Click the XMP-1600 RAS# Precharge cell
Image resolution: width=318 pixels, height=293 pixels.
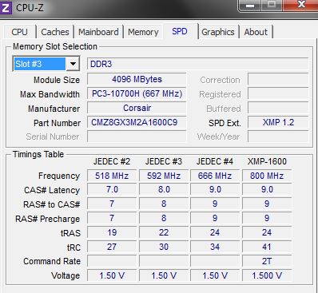coord(267,219)
